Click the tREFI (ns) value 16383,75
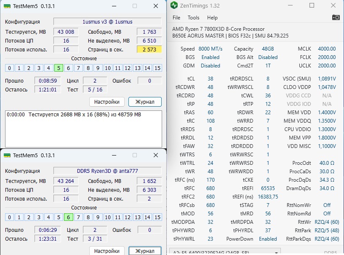Image resolution: width=344 pixels, height=255 pixels. [x=268, y=197]
